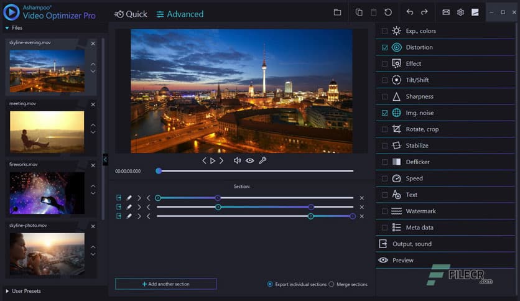Viewport: 520px width, 301px height.
Task: Click the main playback position slider handle
Action: (159, 171)
